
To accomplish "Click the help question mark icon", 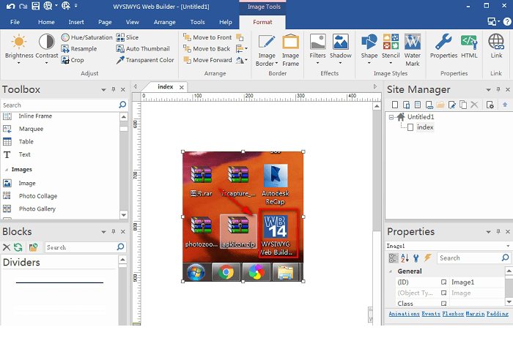I will 507,21.
